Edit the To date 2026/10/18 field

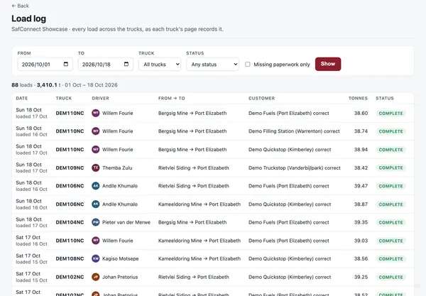point(105,64)
